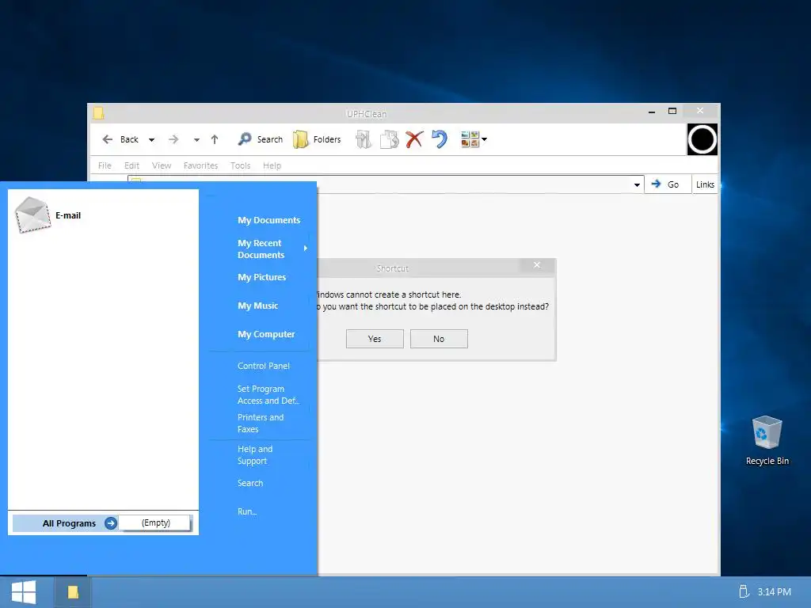The width and height of the screenshot is (811, 608).
Task: Click the folder taskbar button
Action: click(73, 592)
